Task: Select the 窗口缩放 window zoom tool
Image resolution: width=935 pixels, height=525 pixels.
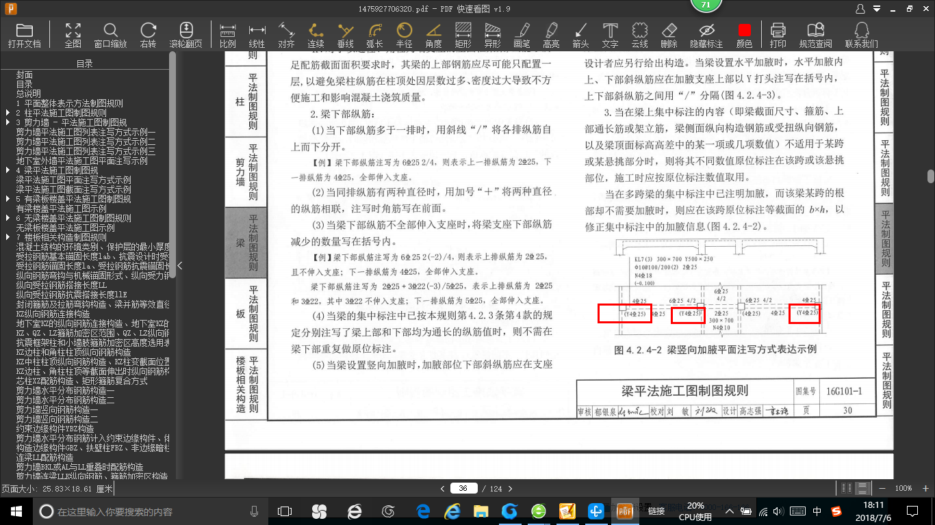Action: (110, 35)
